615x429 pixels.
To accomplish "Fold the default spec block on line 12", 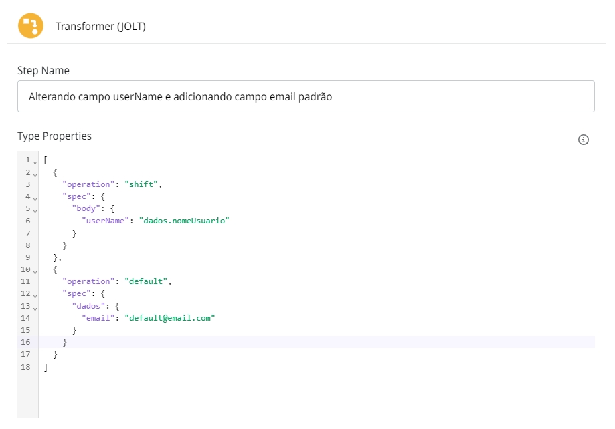I will [35, 295].
